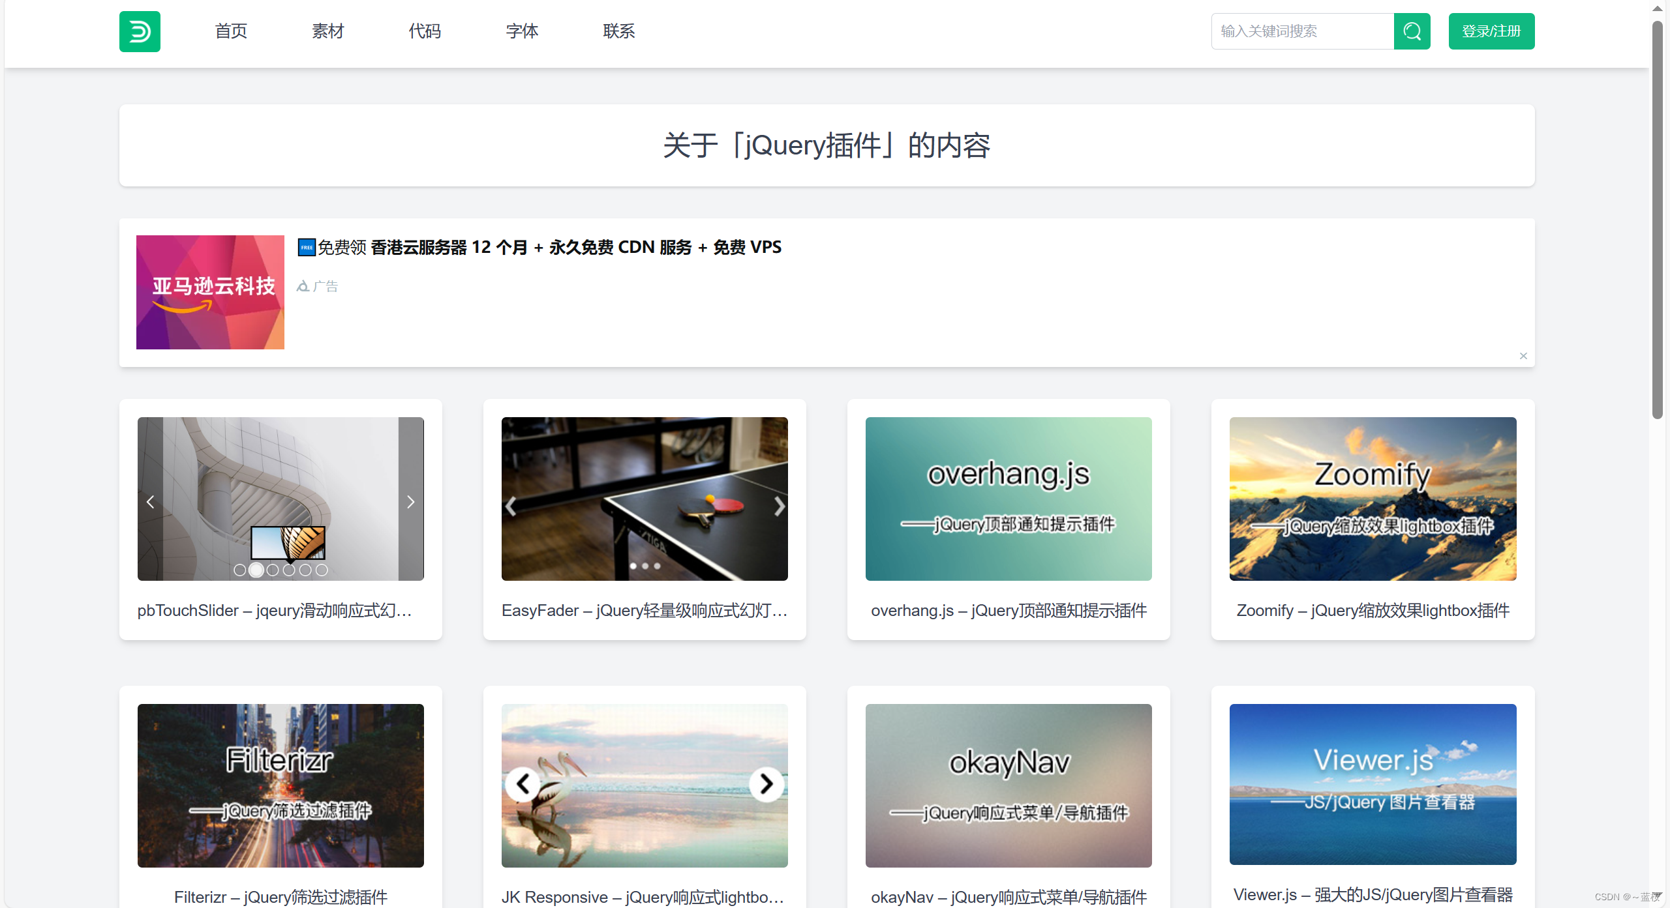Open the 字体 menu item
Image resolution: width=1670 pixels, height=908 pixels.
point(522,31)
